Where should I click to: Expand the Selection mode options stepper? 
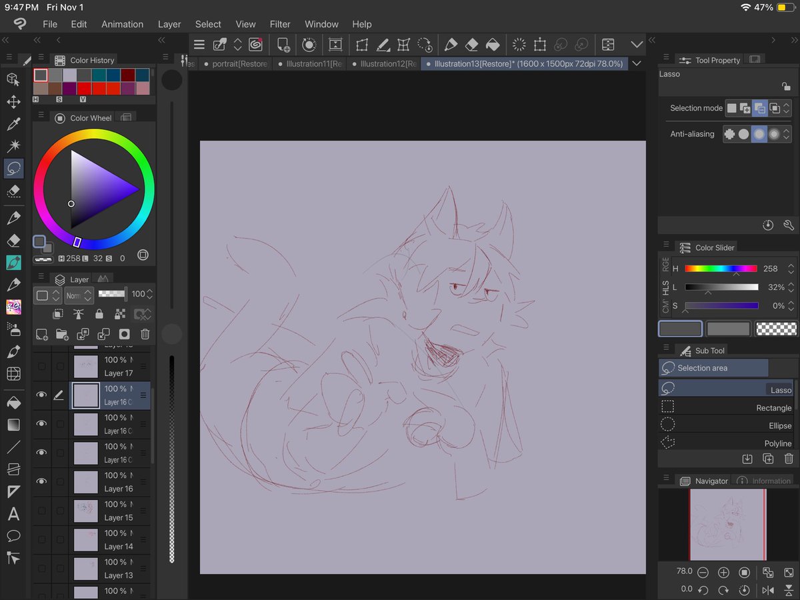pyautogui.click(x=787, y=108)
